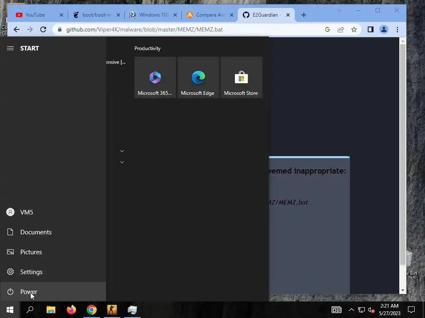Click the Google icon in address bar
The height and width of the screenshot is (318, 425).
pos(327,29)
